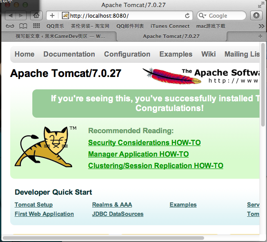Open QQ邮件列表 bookmark

(130, 26)
